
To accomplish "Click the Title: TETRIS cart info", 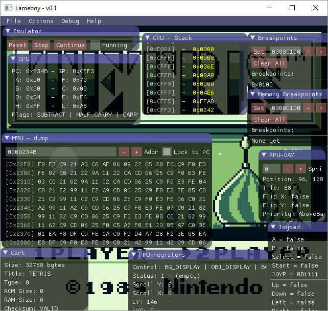I will 28,274.
